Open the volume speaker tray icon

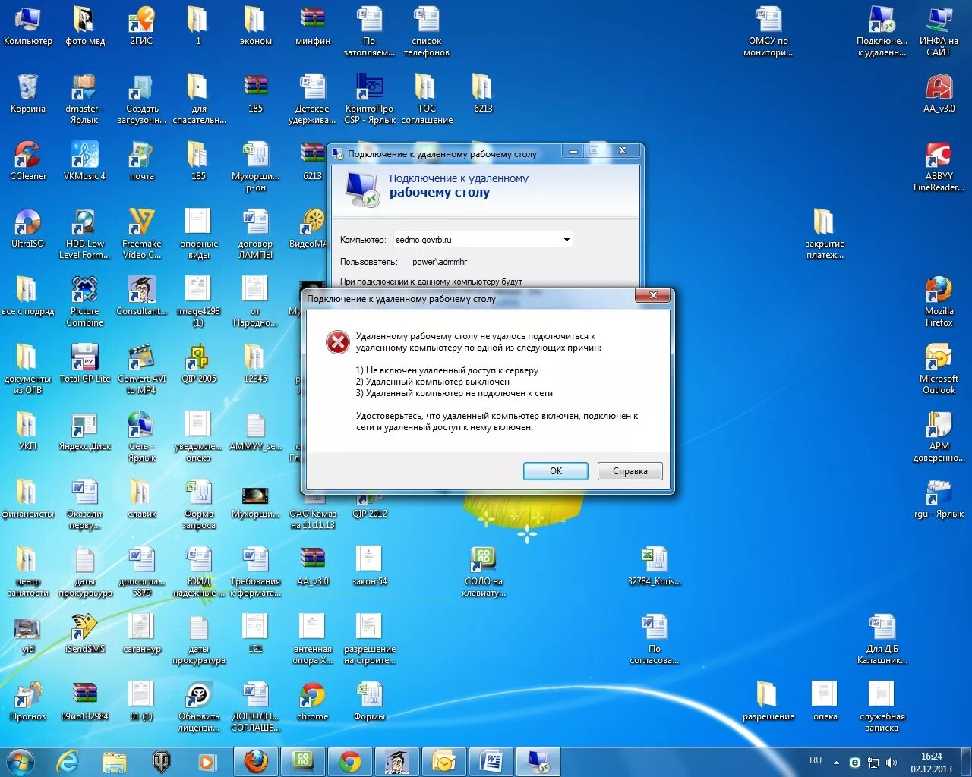click(891, 763)
